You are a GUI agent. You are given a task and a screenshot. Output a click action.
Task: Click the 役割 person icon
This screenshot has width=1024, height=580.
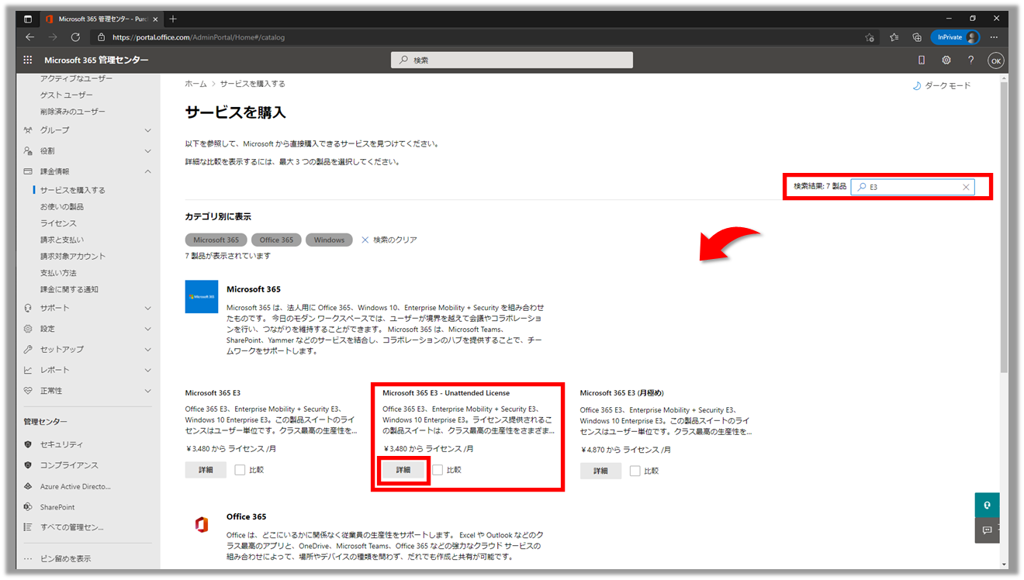coord(28,151)
